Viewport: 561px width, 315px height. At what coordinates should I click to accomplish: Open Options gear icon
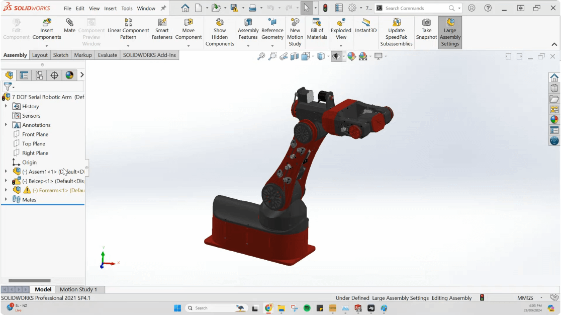tap(352, 8)
